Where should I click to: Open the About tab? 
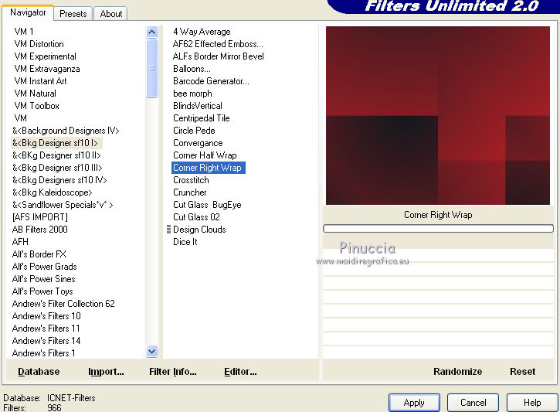click(x=110, y=14)
